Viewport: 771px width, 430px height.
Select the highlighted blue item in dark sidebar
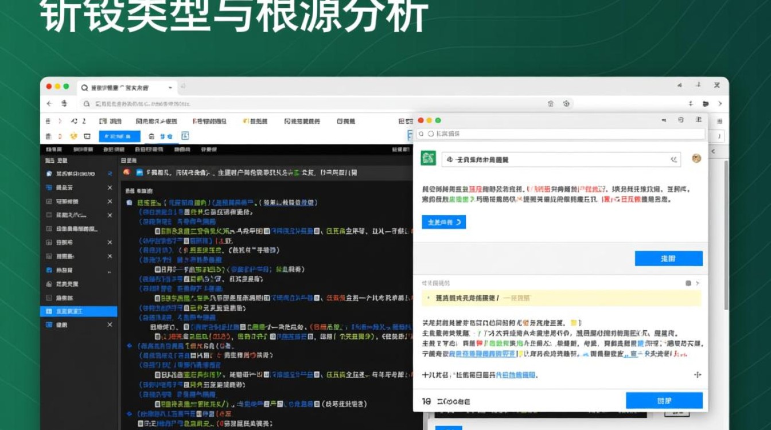(79, 311)
